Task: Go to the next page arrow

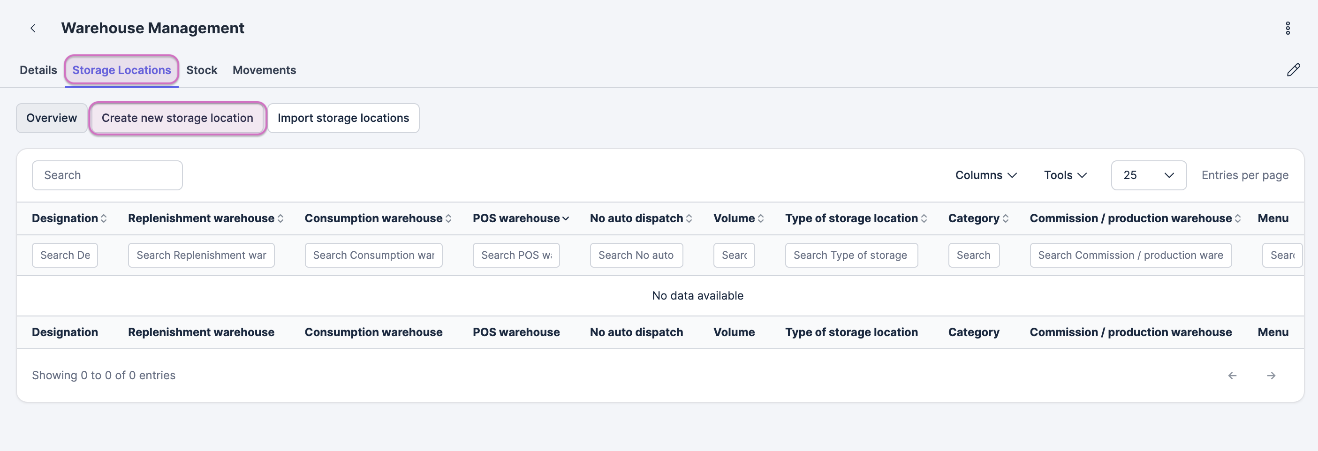Action: [1271, 376]
